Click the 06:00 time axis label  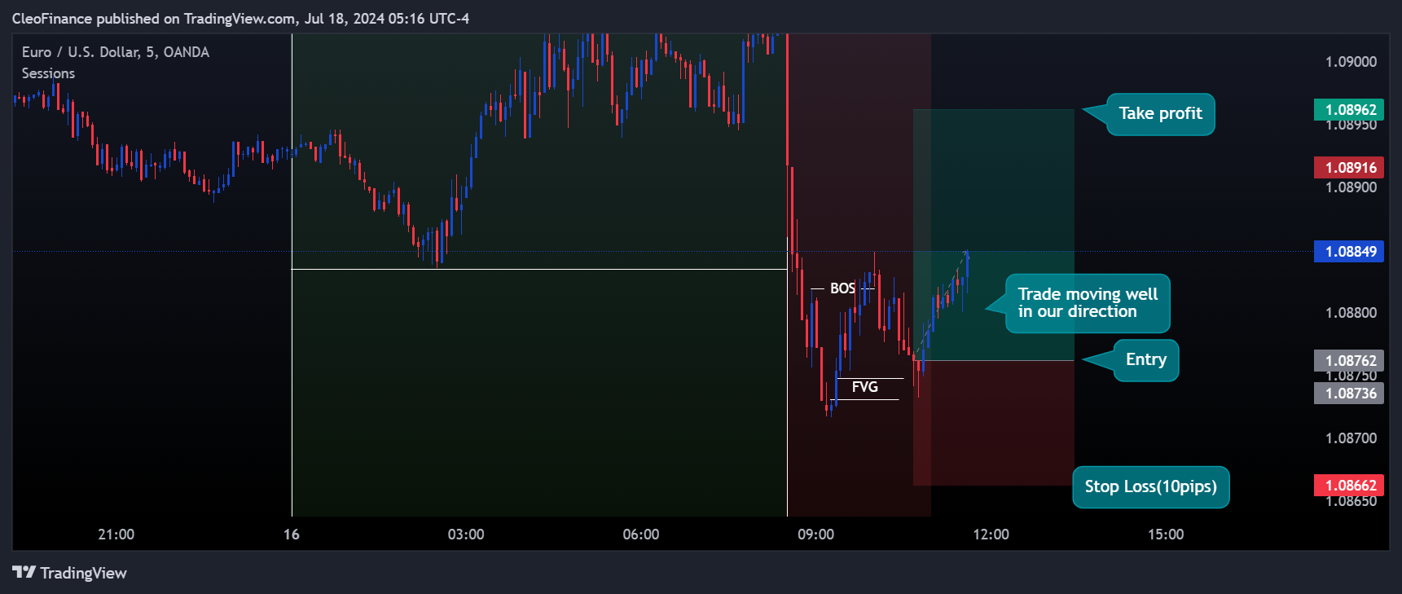coord(641,535)
